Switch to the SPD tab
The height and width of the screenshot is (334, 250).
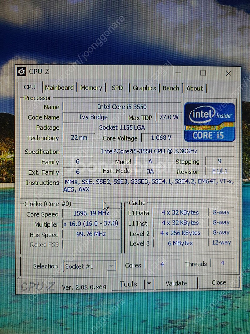point(117,88)
